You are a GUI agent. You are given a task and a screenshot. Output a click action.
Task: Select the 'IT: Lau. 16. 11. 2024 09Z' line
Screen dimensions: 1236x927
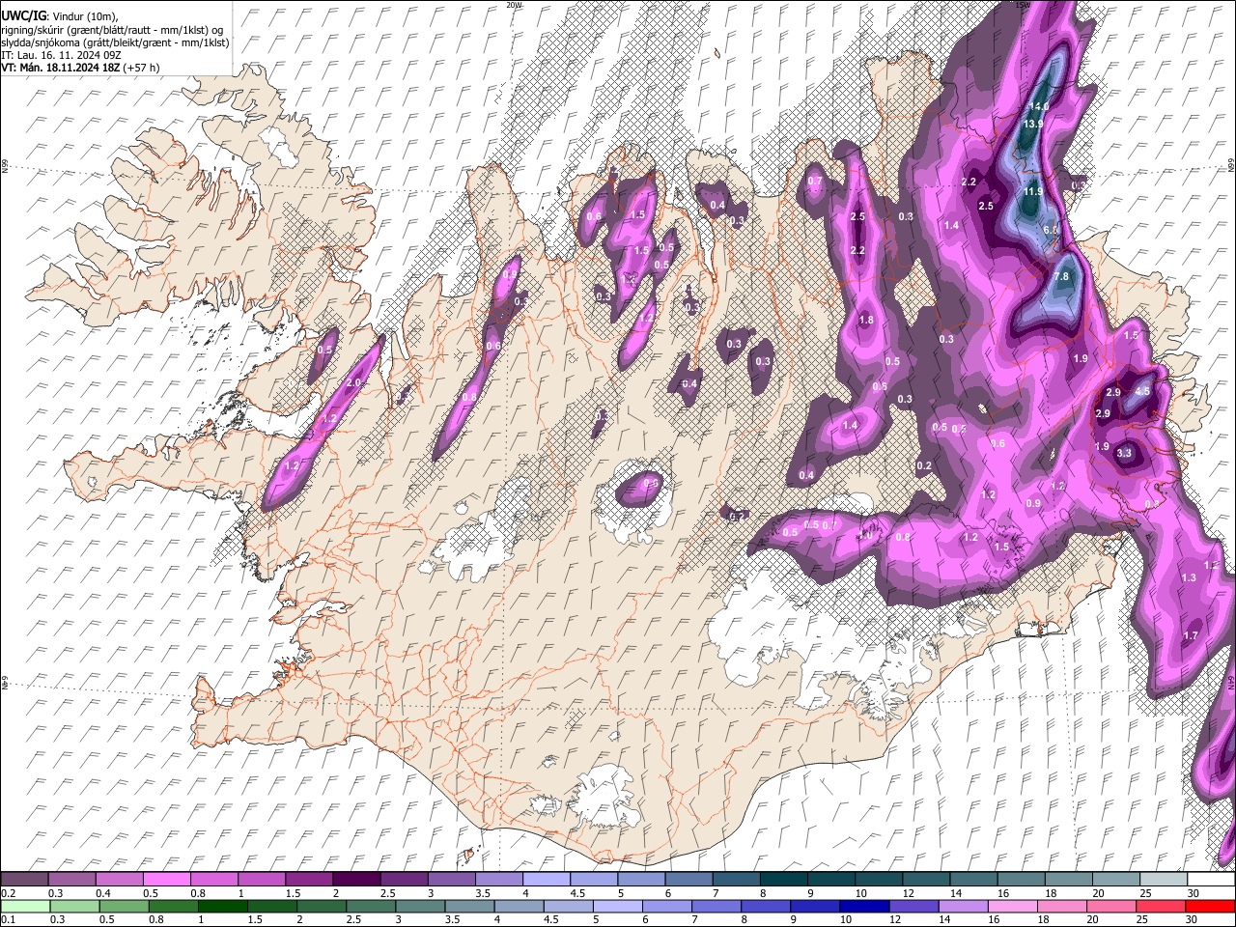point(62,55)
